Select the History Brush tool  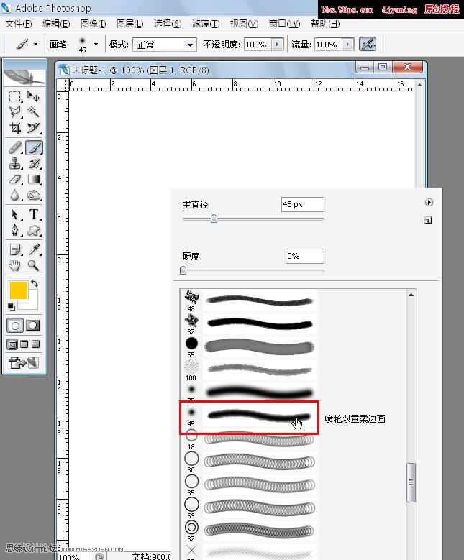(x=34, y=164)
